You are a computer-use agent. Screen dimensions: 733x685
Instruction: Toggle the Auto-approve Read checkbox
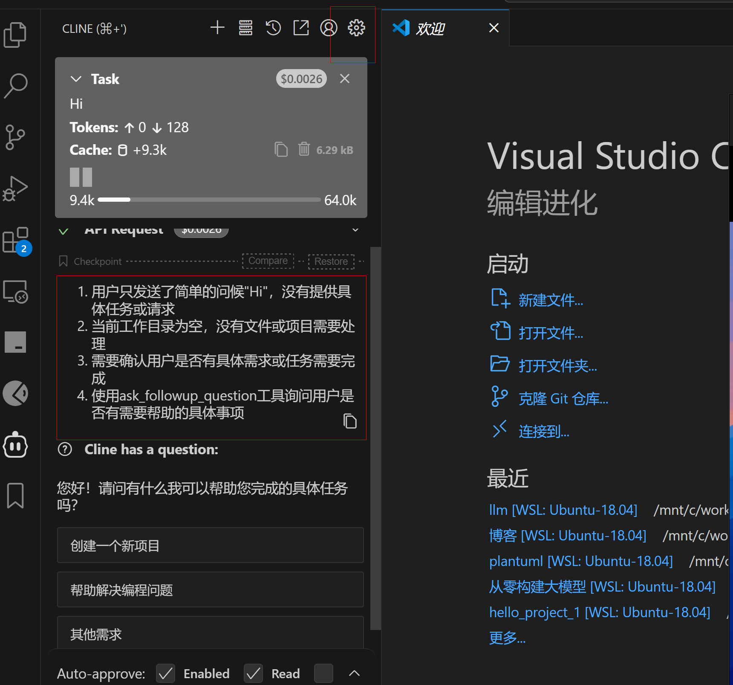253,673
